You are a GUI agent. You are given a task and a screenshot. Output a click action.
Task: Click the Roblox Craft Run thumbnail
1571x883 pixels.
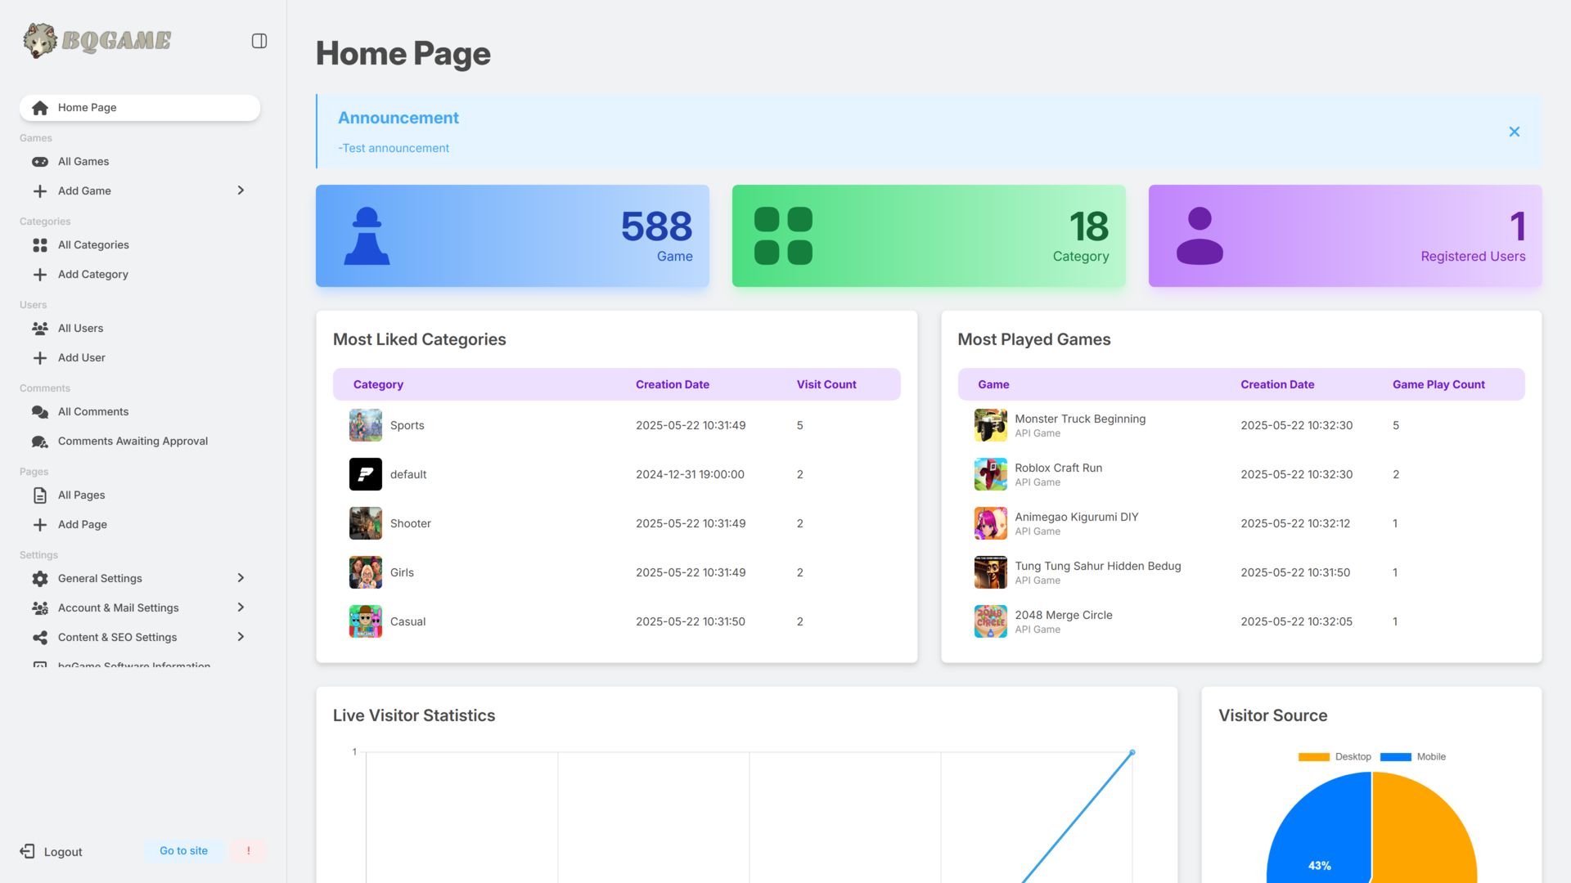point(990,474)
